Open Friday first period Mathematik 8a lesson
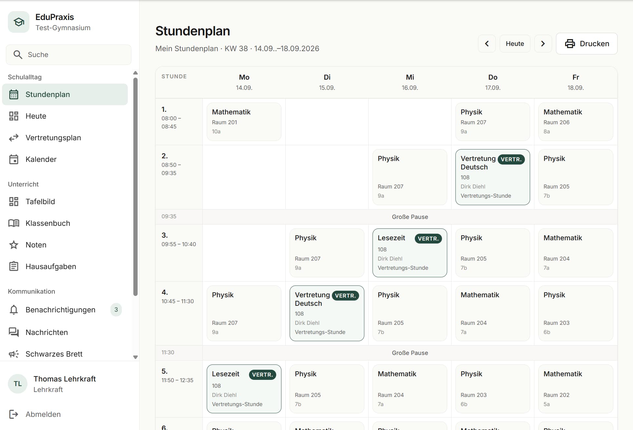The image size is (633, 430). click(x=576, y=122)
